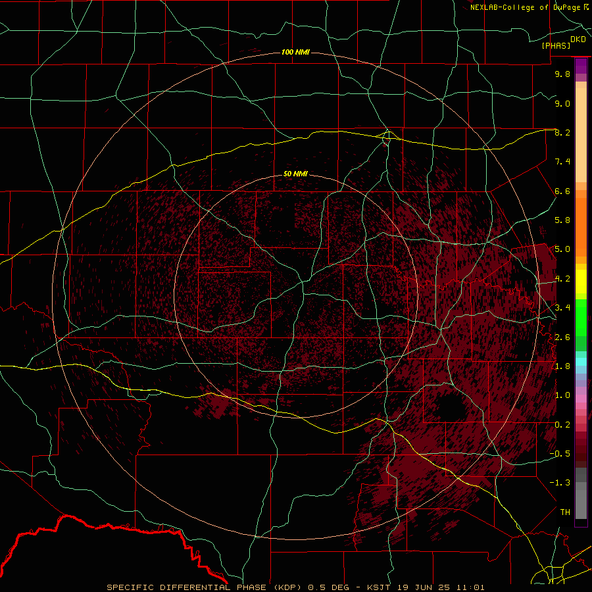Click the 0.2 value on the color scale
This screenshot has width=592, height=592.
pyautogui.click(x=562, y=425)
